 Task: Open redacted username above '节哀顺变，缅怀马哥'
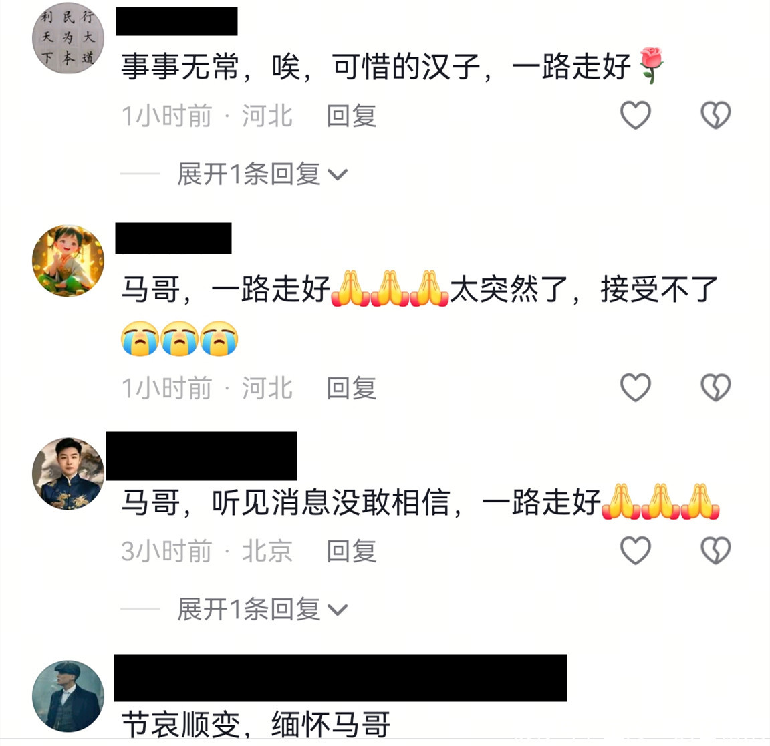[x=340, y=677]
